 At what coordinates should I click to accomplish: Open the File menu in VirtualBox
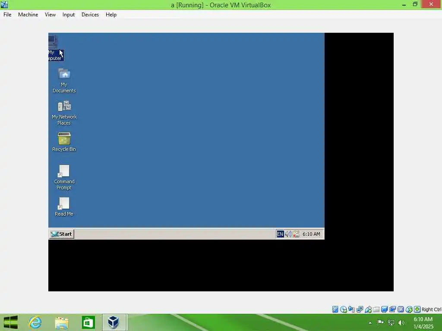[7, 15]
